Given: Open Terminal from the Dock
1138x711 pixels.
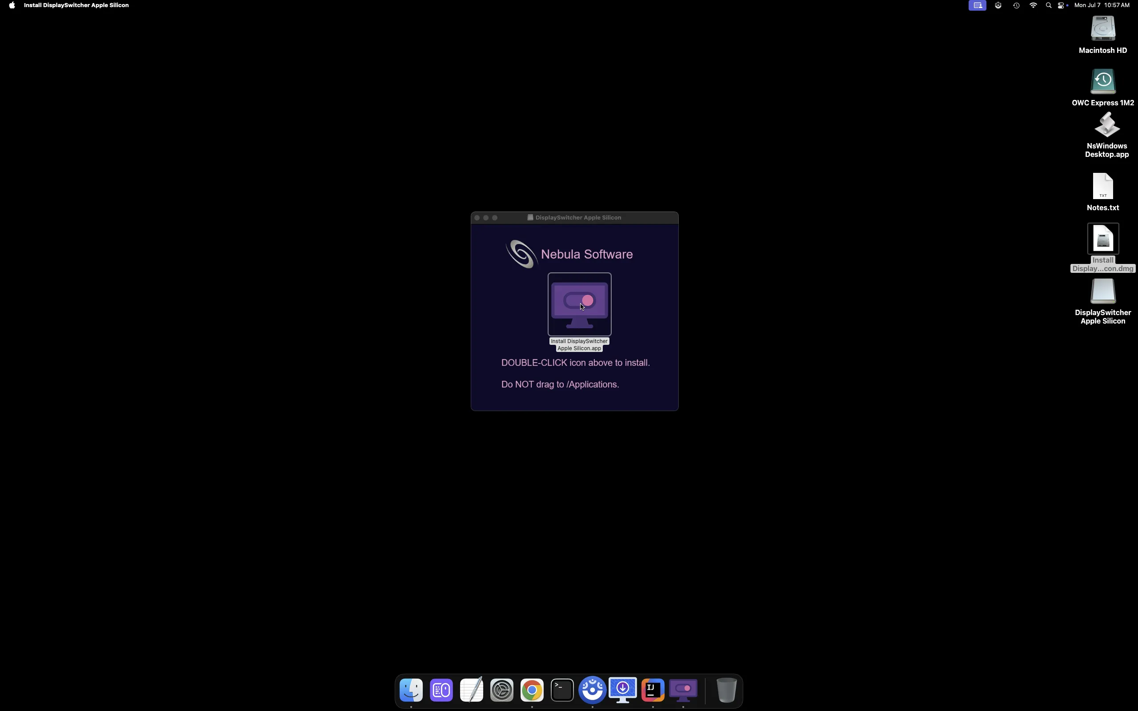Looking at the screenshot, I should pos(562,690).
